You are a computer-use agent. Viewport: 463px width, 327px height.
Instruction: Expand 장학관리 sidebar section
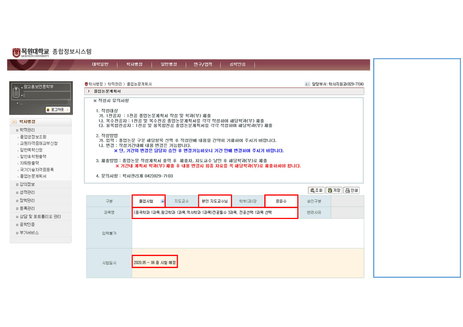click(27, 200)
